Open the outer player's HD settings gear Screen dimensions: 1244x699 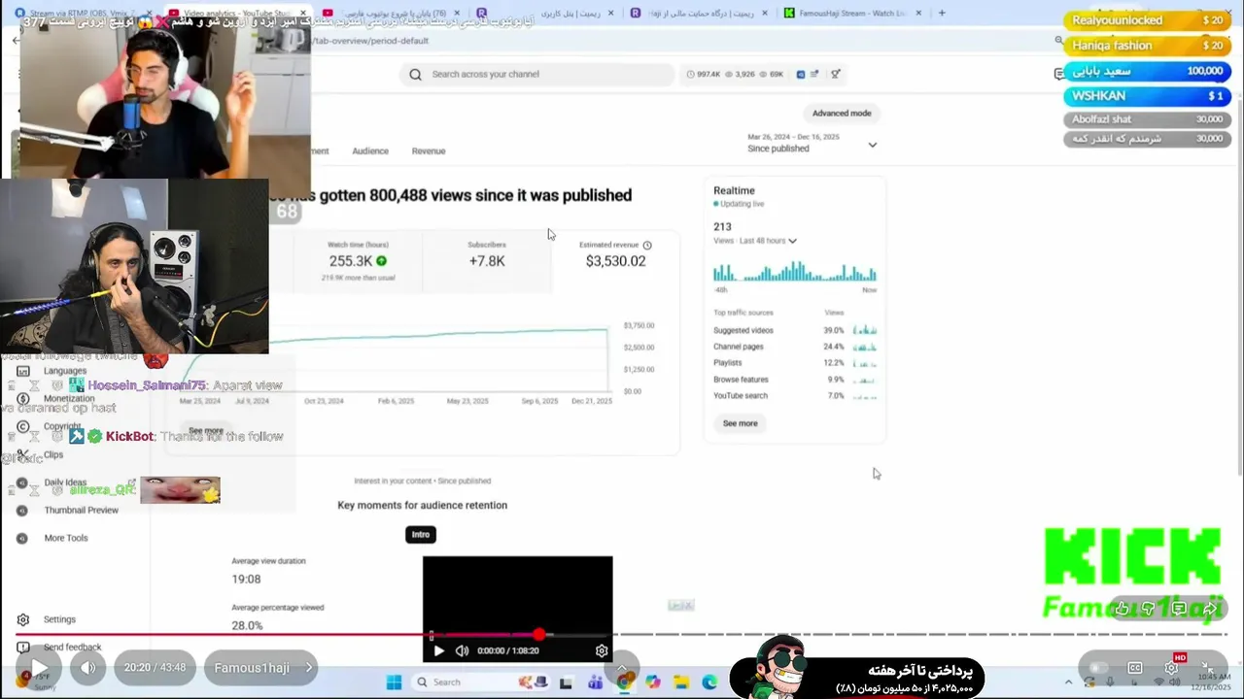tap(1172, 667)
